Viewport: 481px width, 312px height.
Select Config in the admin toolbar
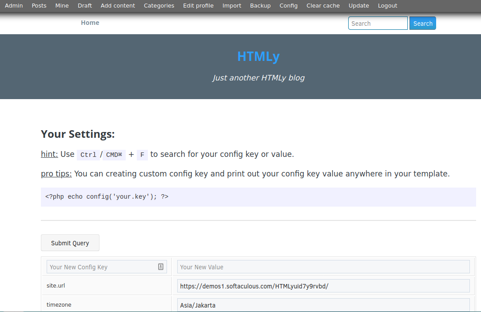(x=288, y=5)
